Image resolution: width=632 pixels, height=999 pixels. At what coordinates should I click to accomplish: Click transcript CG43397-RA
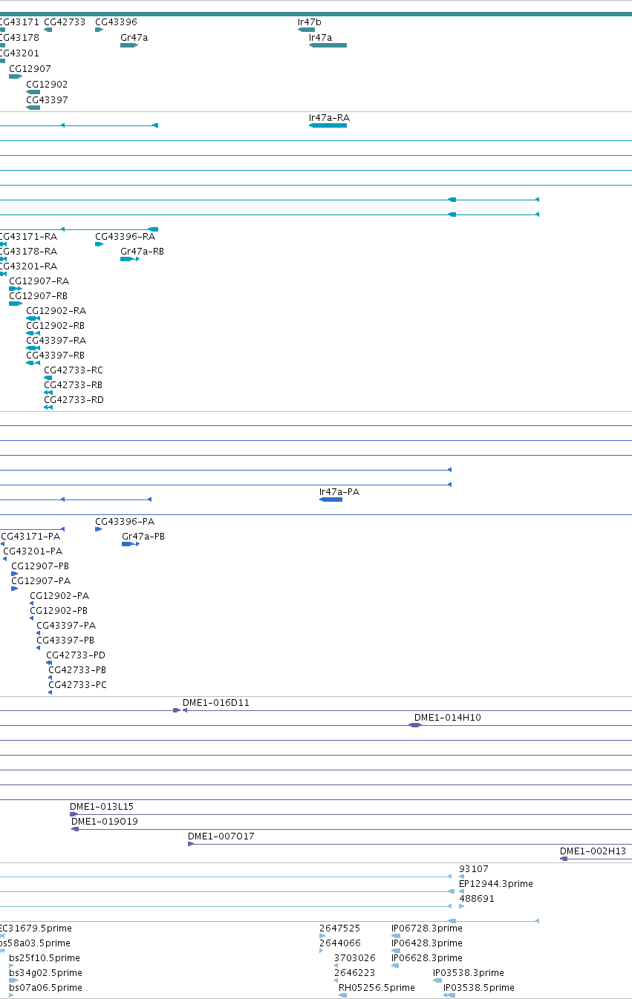56,340
